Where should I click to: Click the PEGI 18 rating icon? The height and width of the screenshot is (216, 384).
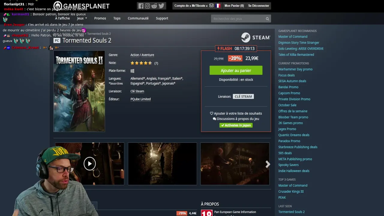(x=207, y=213)
